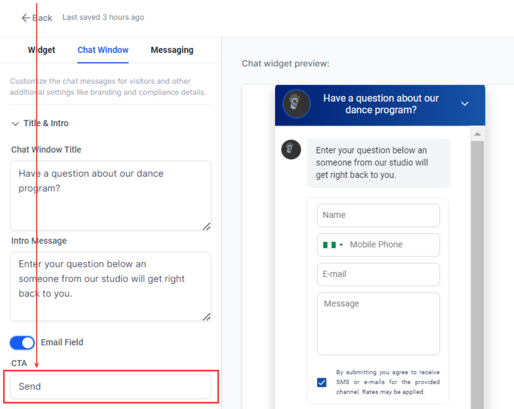Screen dimensions: 514x409
Task: Click the Name field in preview
Action: [378, 215]
